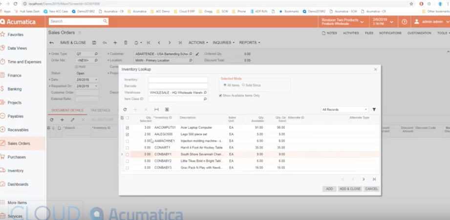Export lookup grid to Excel icon
The height and width of the screenshot is (220, 450).
point(167,109)
